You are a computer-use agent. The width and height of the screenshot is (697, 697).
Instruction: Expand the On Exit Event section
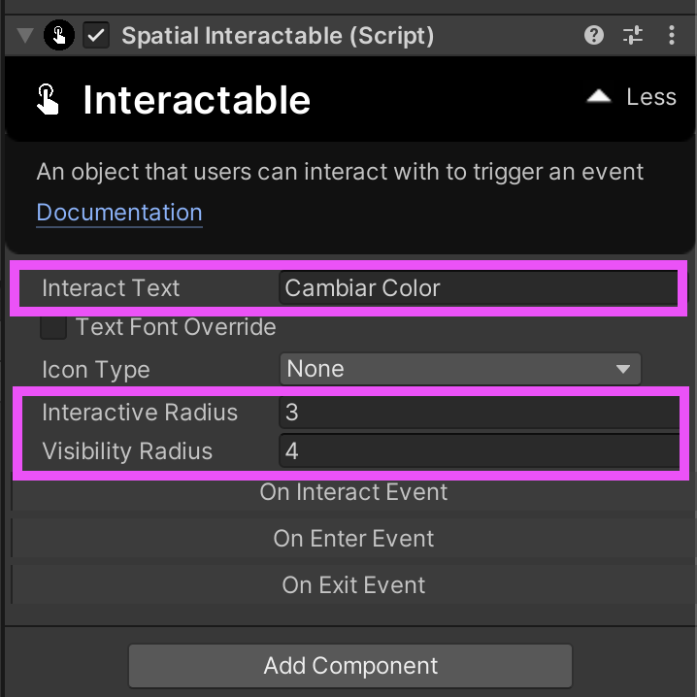(x=353, y=585)
